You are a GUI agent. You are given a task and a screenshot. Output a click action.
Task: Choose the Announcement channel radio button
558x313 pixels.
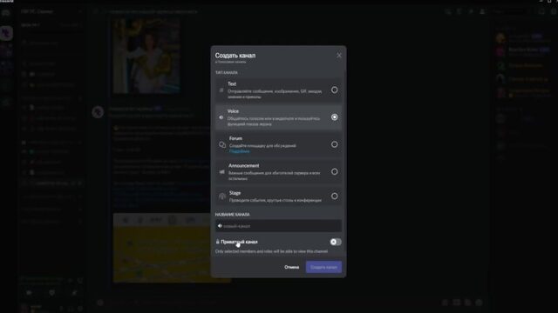click(335, 172)
